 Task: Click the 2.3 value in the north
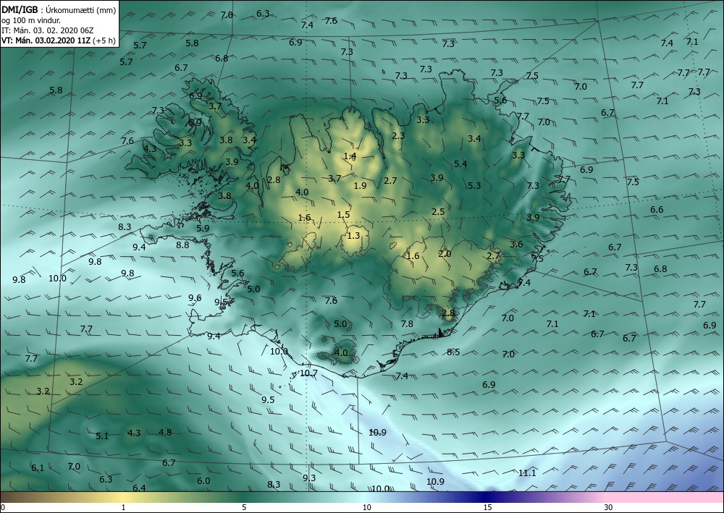point(398,135)
